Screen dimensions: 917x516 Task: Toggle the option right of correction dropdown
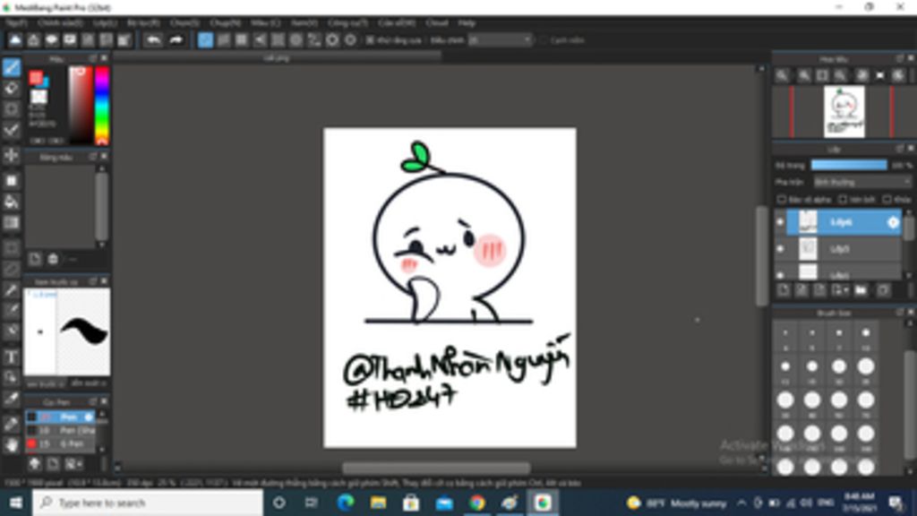[544, 40]
